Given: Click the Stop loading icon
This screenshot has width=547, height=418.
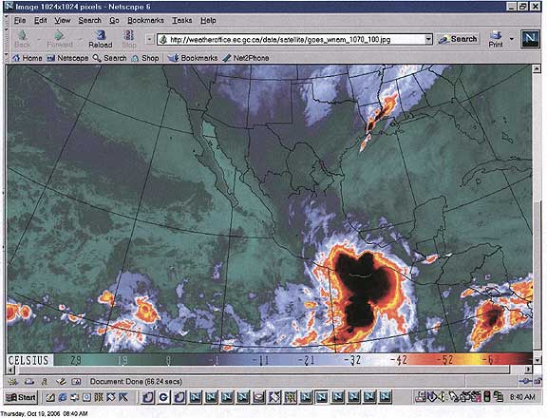Looking at the screenshot, I should click(x=129, y=39).
